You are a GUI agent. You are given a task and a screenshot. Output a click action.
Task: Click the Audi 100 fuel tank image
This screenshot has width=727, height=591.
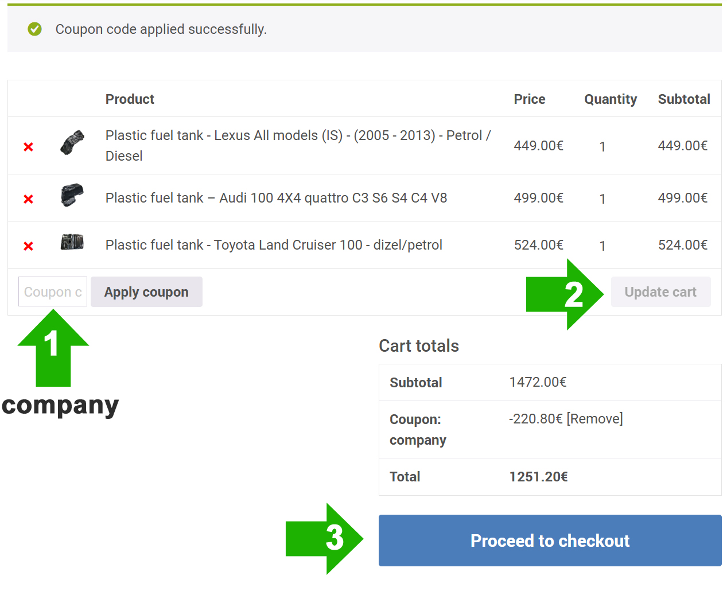click(72, 195)
